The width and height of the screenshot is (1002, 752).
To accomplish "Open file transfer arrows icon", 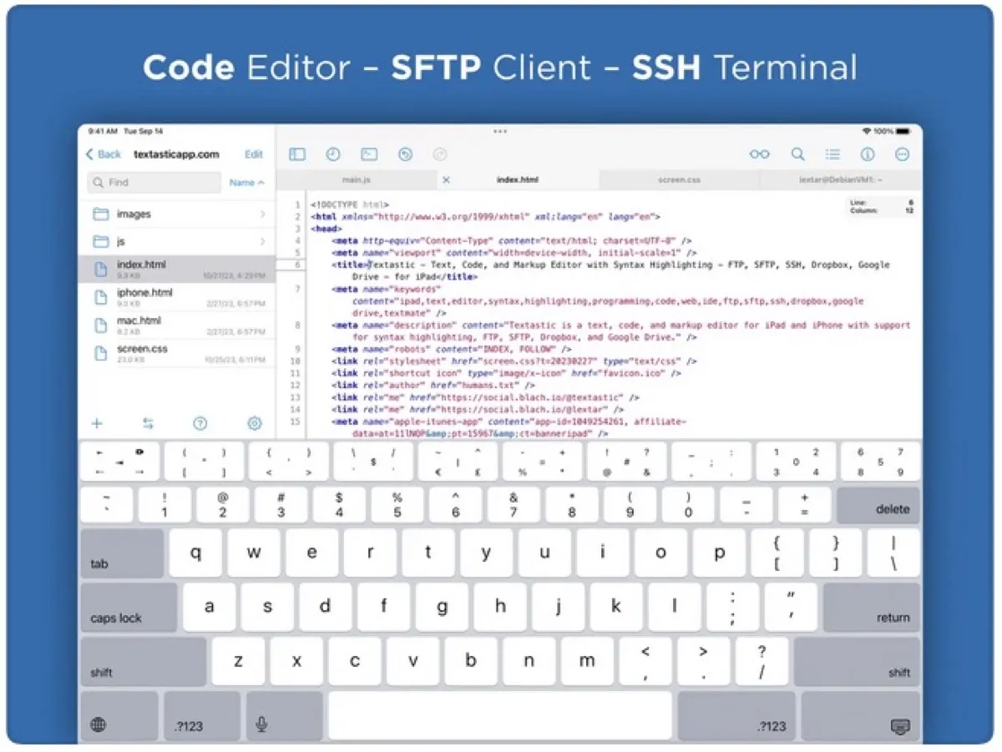I will point(149,424).
